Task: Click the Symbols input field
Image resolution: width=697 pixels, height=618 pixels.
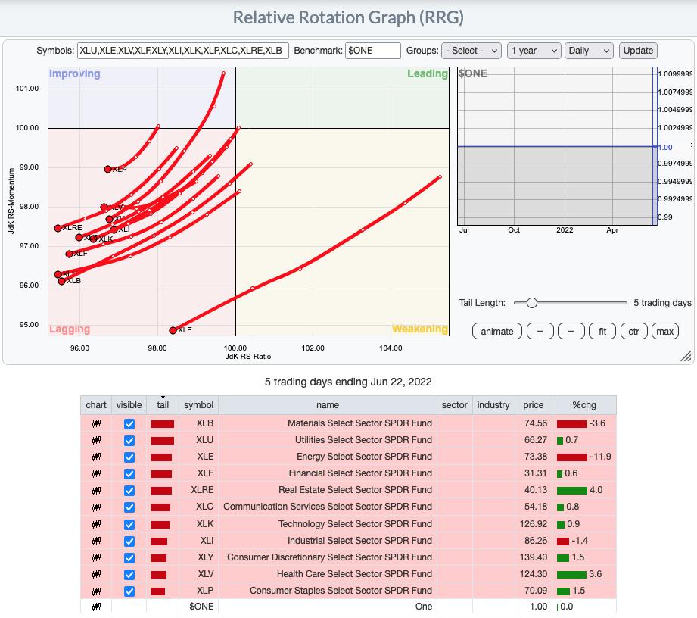Action: click(182, 51)
